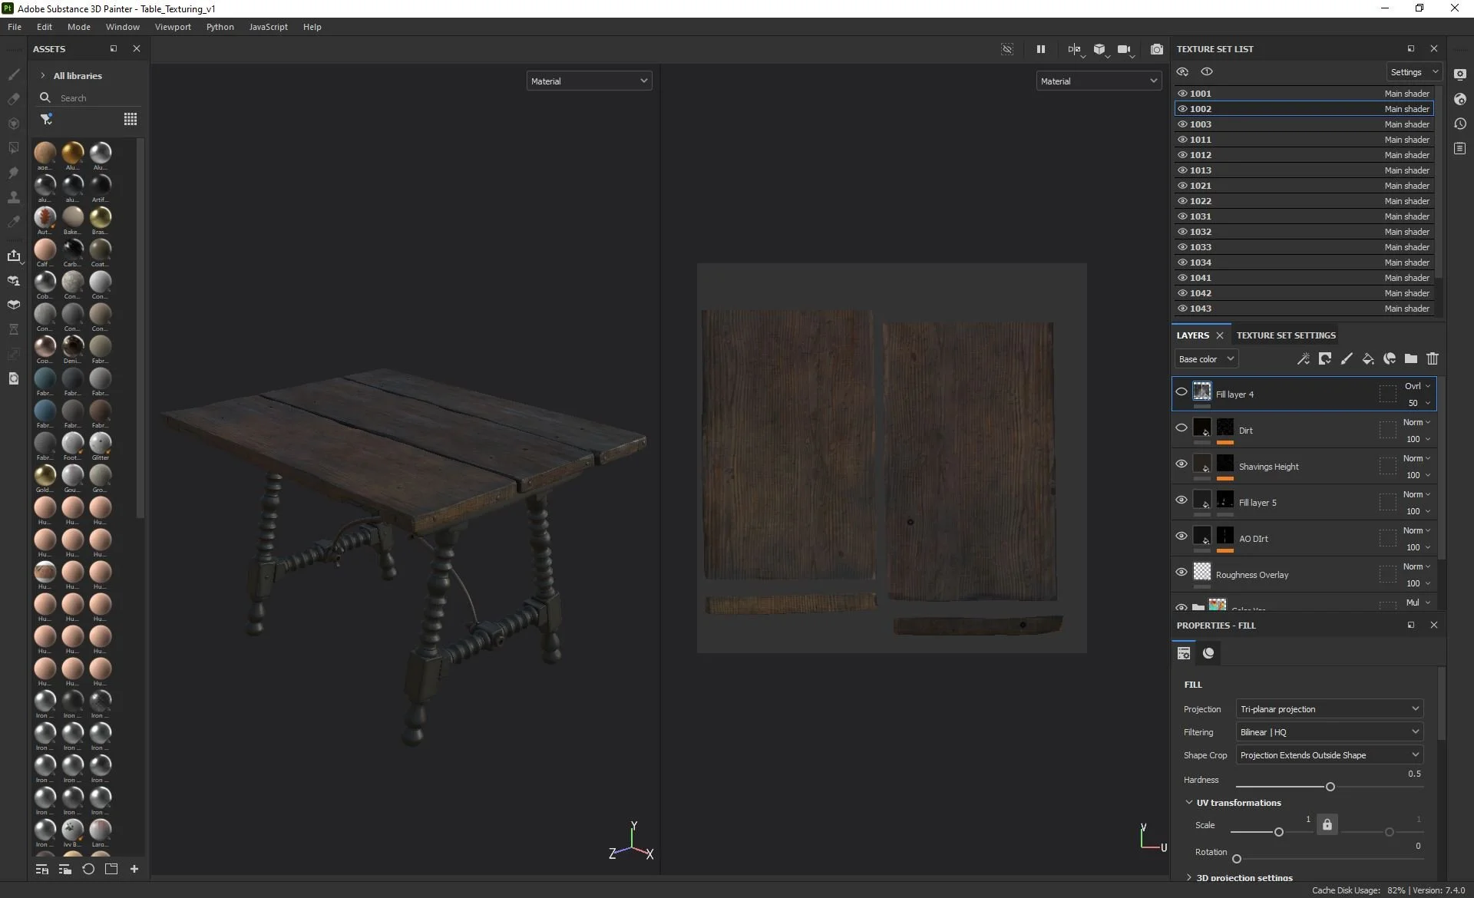Screen dimensions: 1474x898
Task: Toggle visibility of texture set 1003
Action: (1182, 124)
